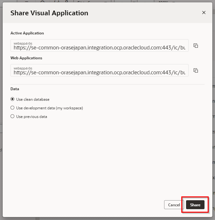This screenshot has width=215, height=220.
Task: Click webapp4vbs label in Active Application field
Action: pyautogui.click(x=23, y=43)
